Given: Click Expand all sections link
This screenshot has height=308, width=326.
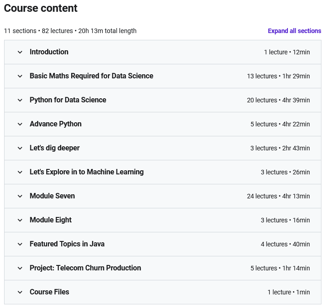Looking at the screenshot, I should tap(294, 31).
